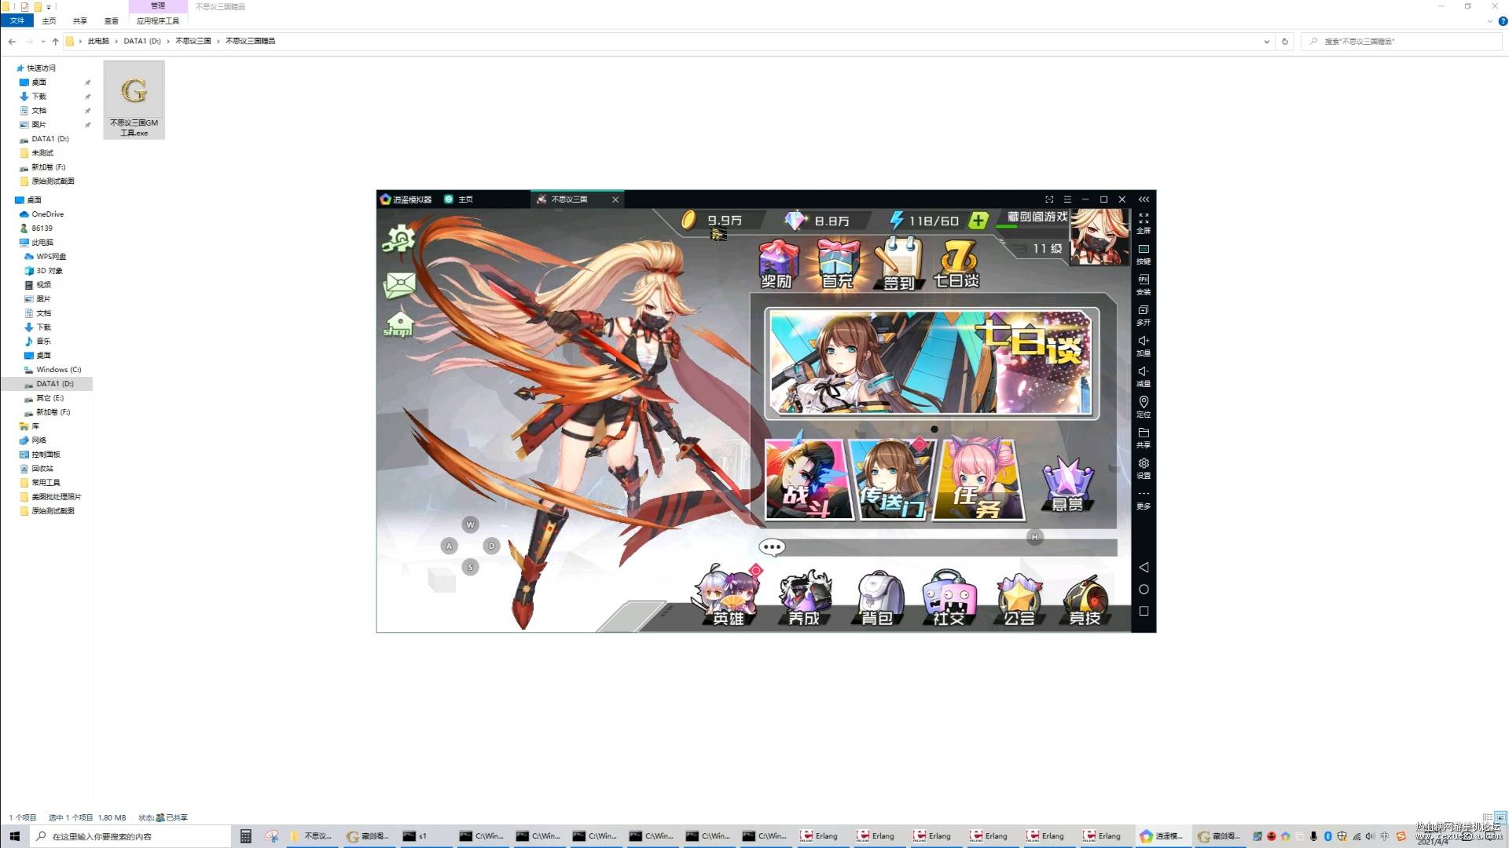This screenshot has height=848, width=1509.
Task: Open the 按键 key mapping tool
Action: [1144, 254]
